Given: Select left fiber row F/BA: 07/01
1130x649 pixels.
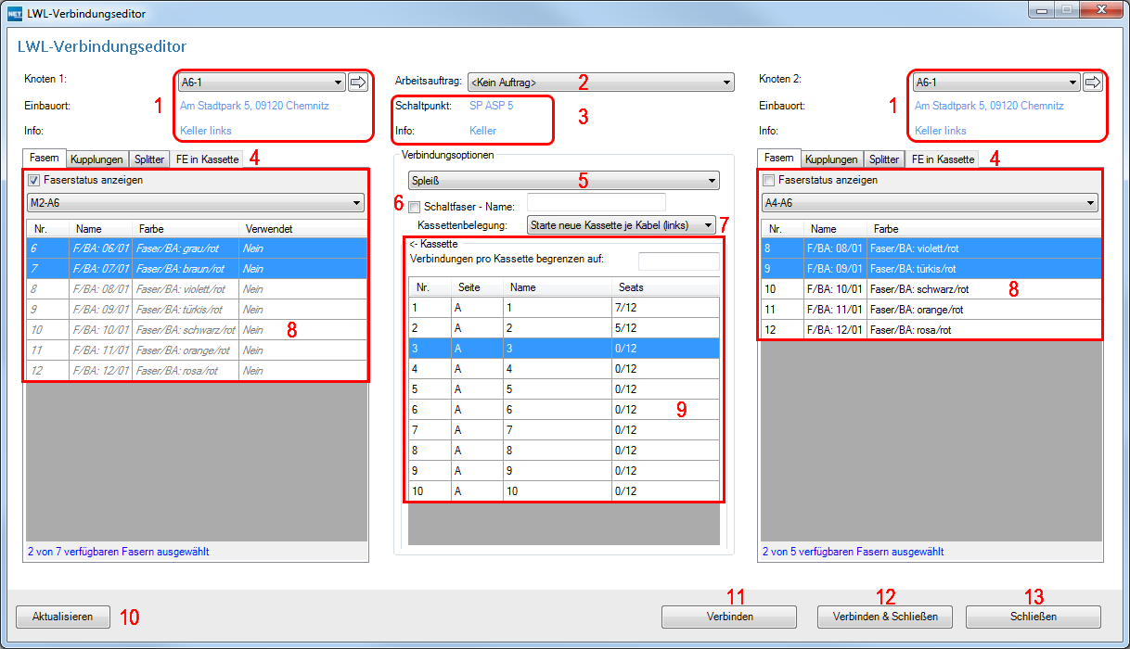Looking at the screenshot, I should click(197, 269).
